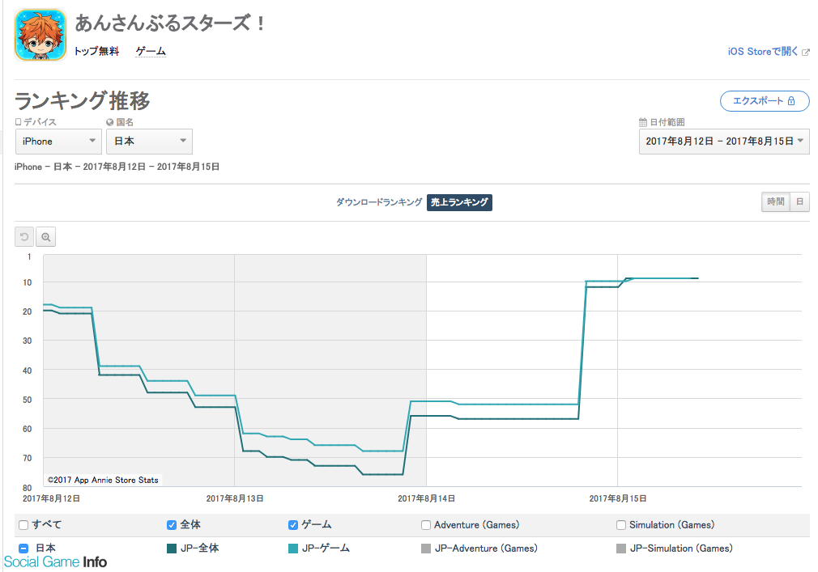Click the 2017年8月13日 axis label
Viewport: 818px width, 572px height.
pyautogui.click(x=235, y=498)
